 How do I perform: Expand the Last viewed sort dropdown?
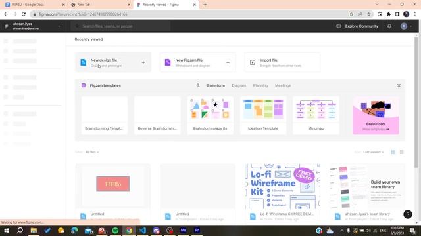(373, 152)
